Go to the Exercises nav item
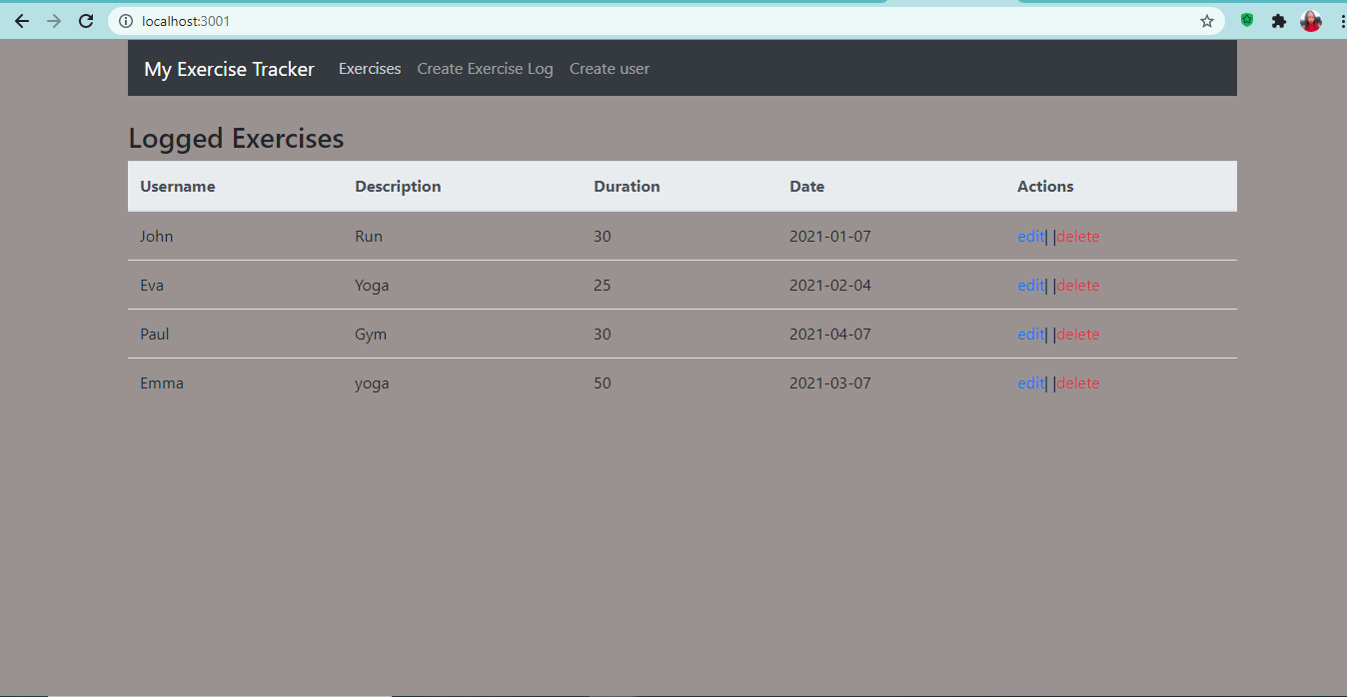Viewport: 1347px width, 697px height. click(370, 69)
